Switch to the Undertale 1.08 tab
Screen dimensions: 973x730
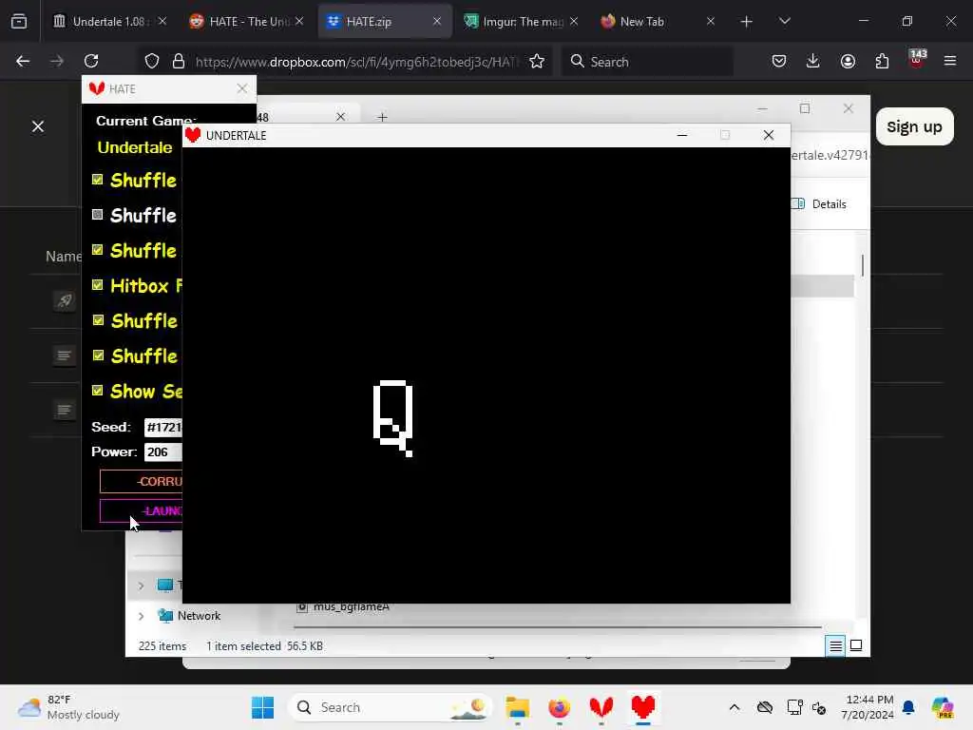click(x=109, y=22)
